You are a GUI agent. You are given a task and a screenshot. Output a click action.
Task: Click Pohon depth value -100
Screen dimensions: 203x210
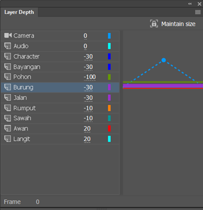[x=90, y=77]
